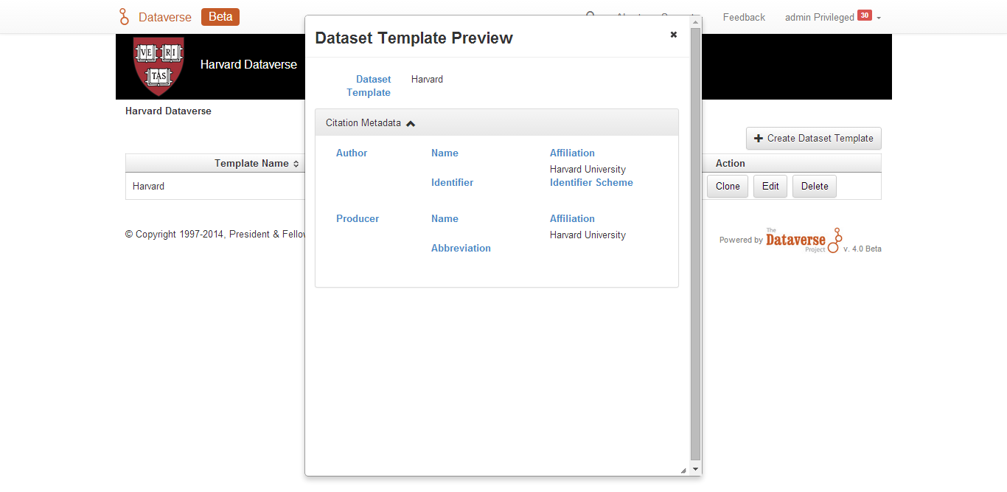Click the Harvard shield logo
This screenshot has width=1007, height=492.
click(158, 66)
